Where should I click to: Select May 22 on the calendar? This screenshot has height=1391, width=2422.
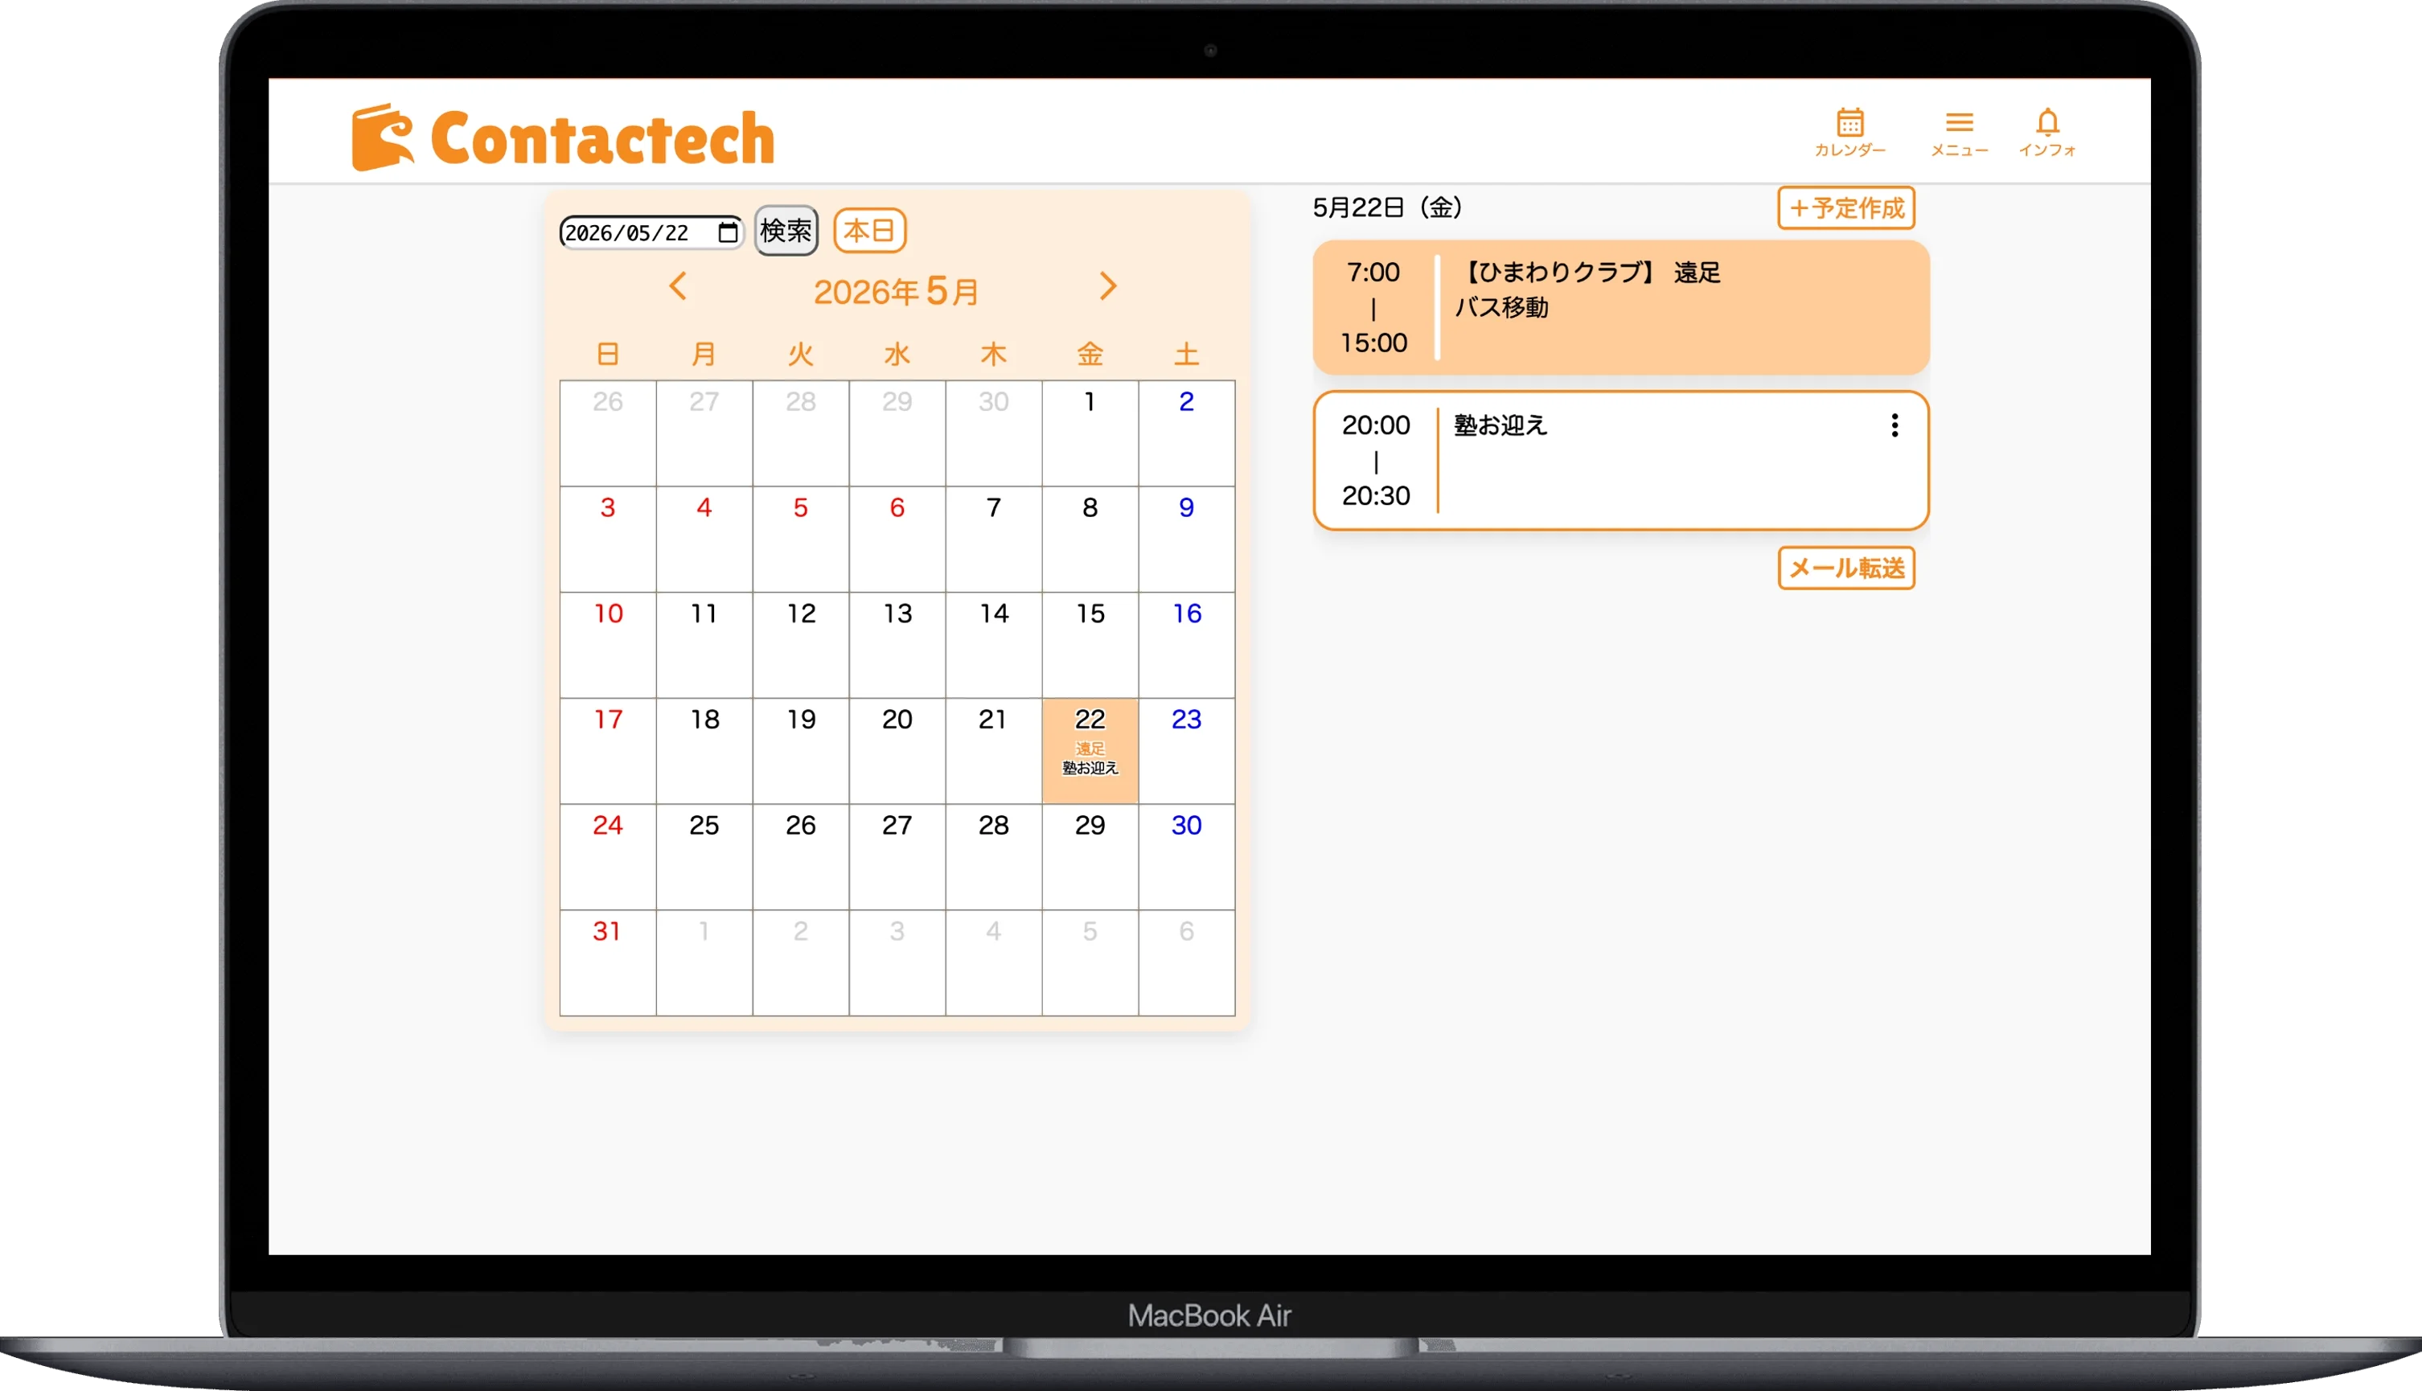point(1090,751)
